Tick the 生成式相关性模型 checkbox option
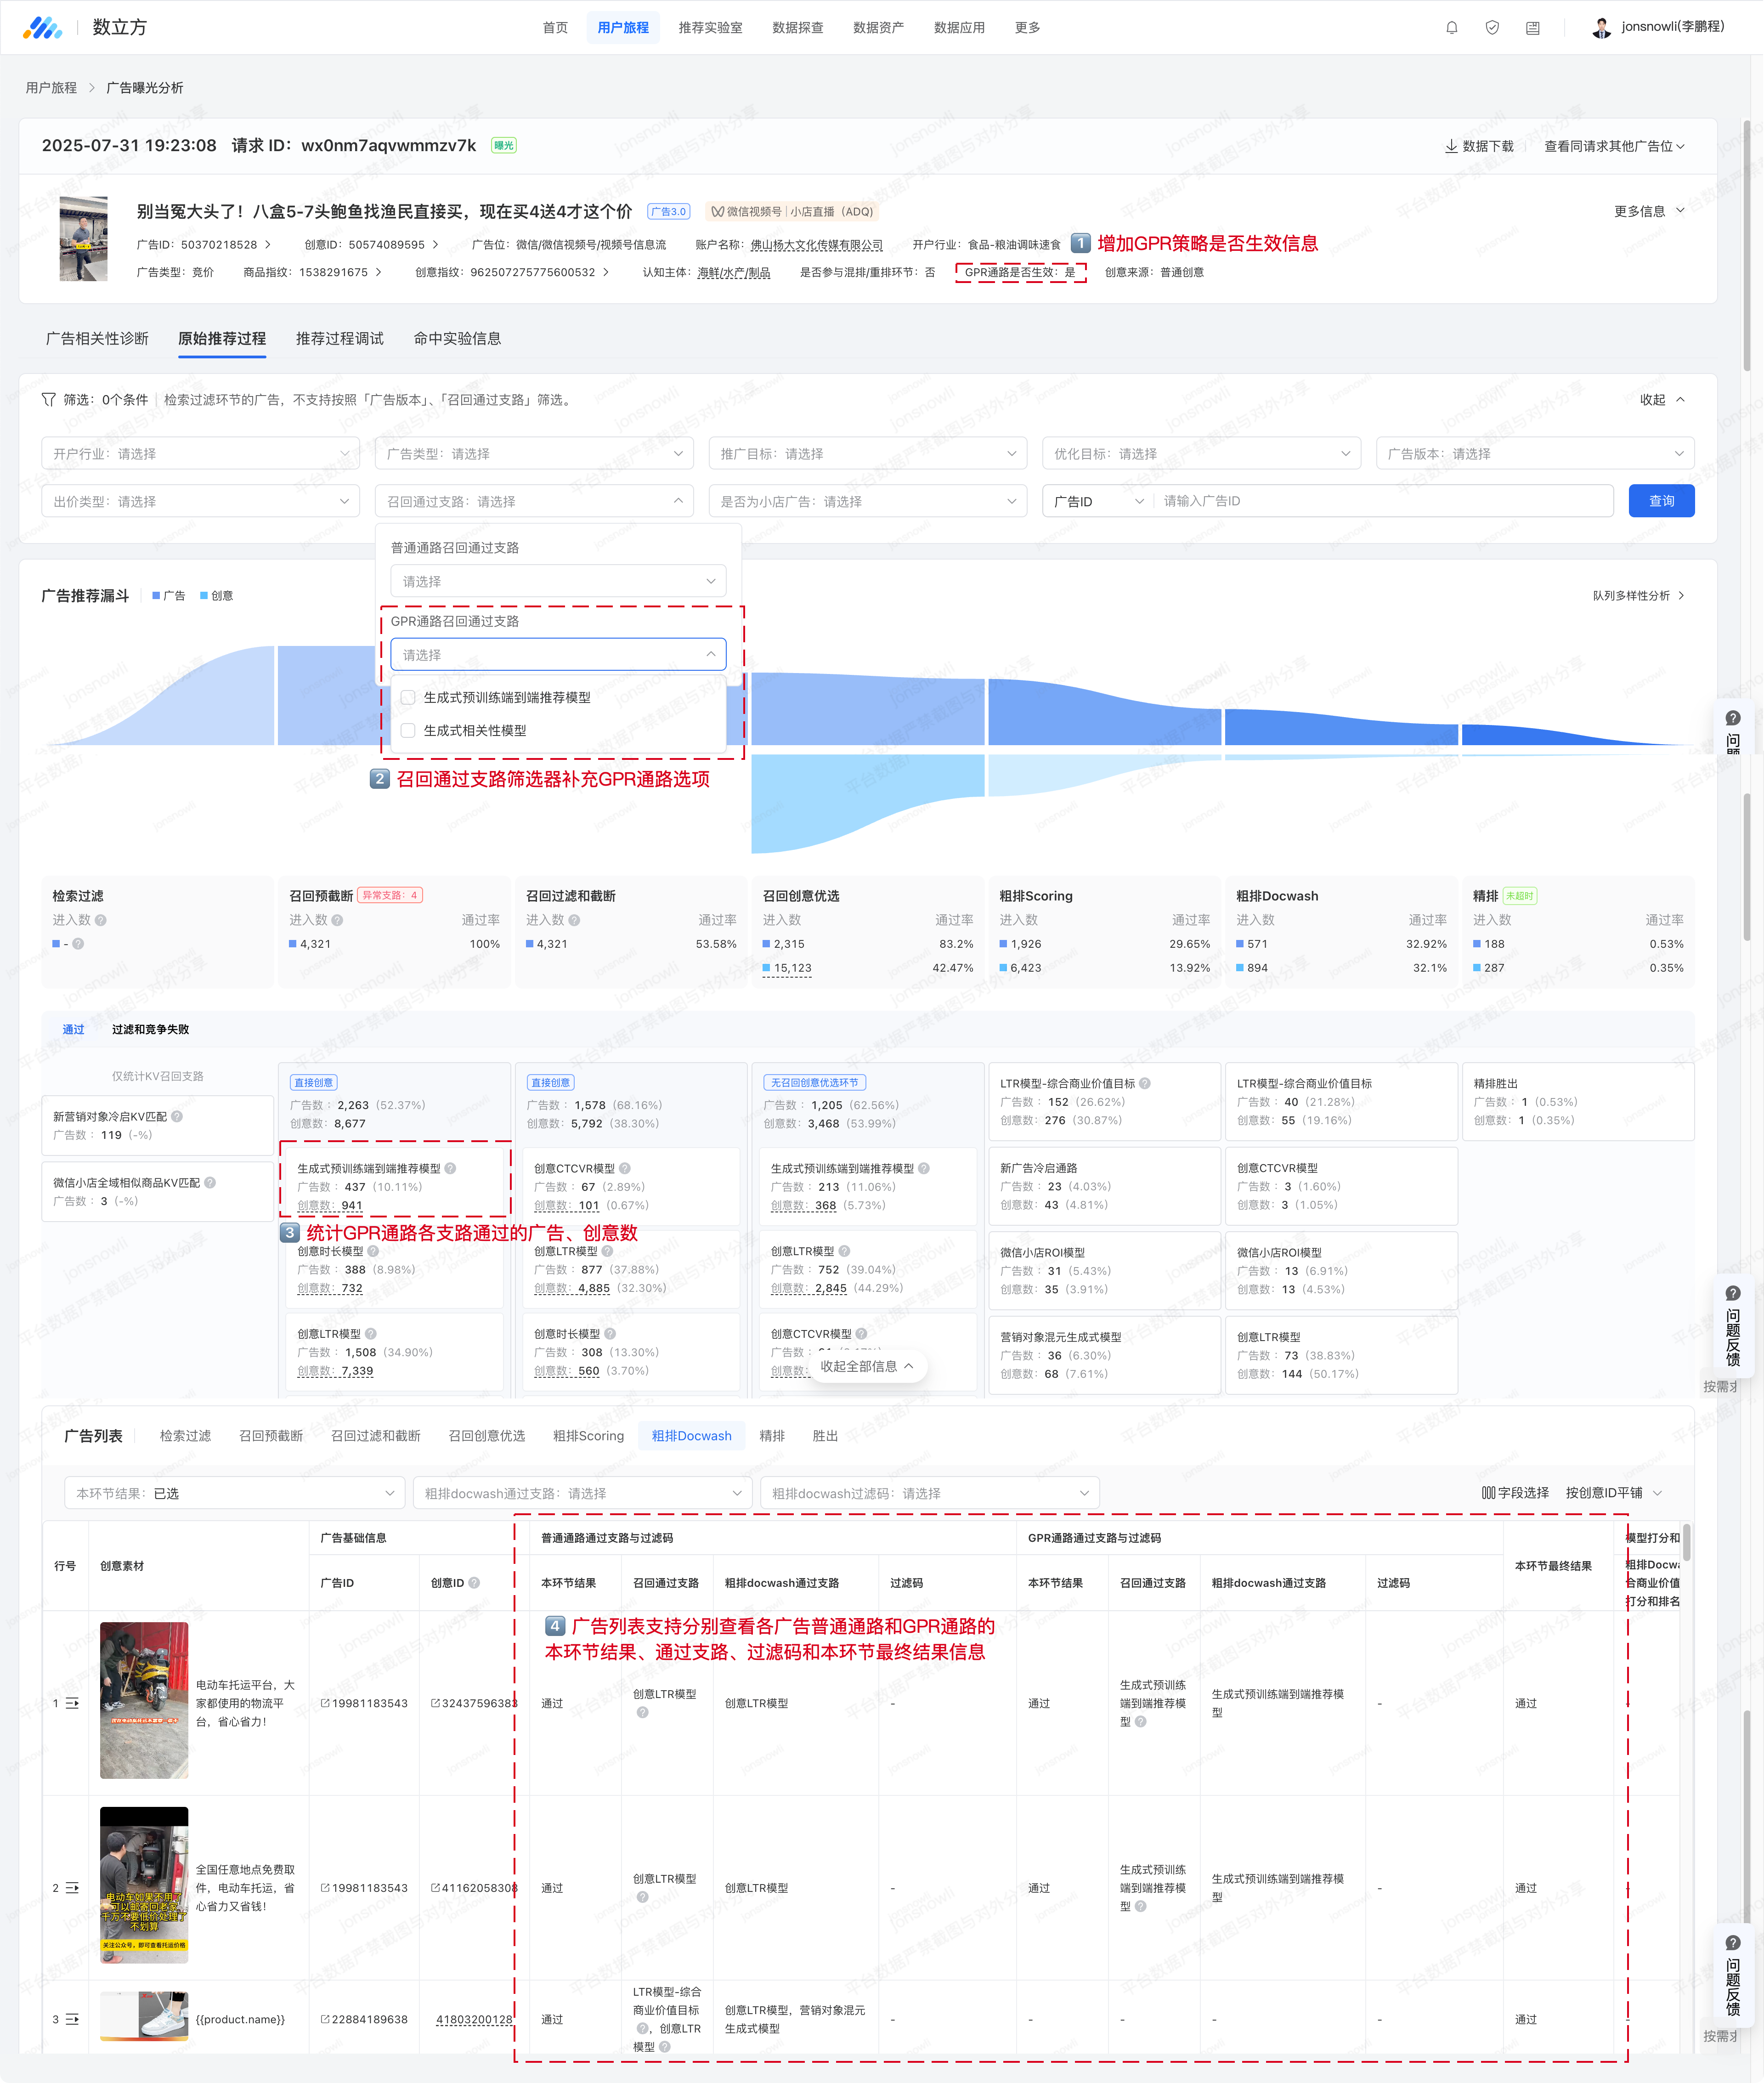This screenshot has width=1764, height=2083. click(408, 730)
